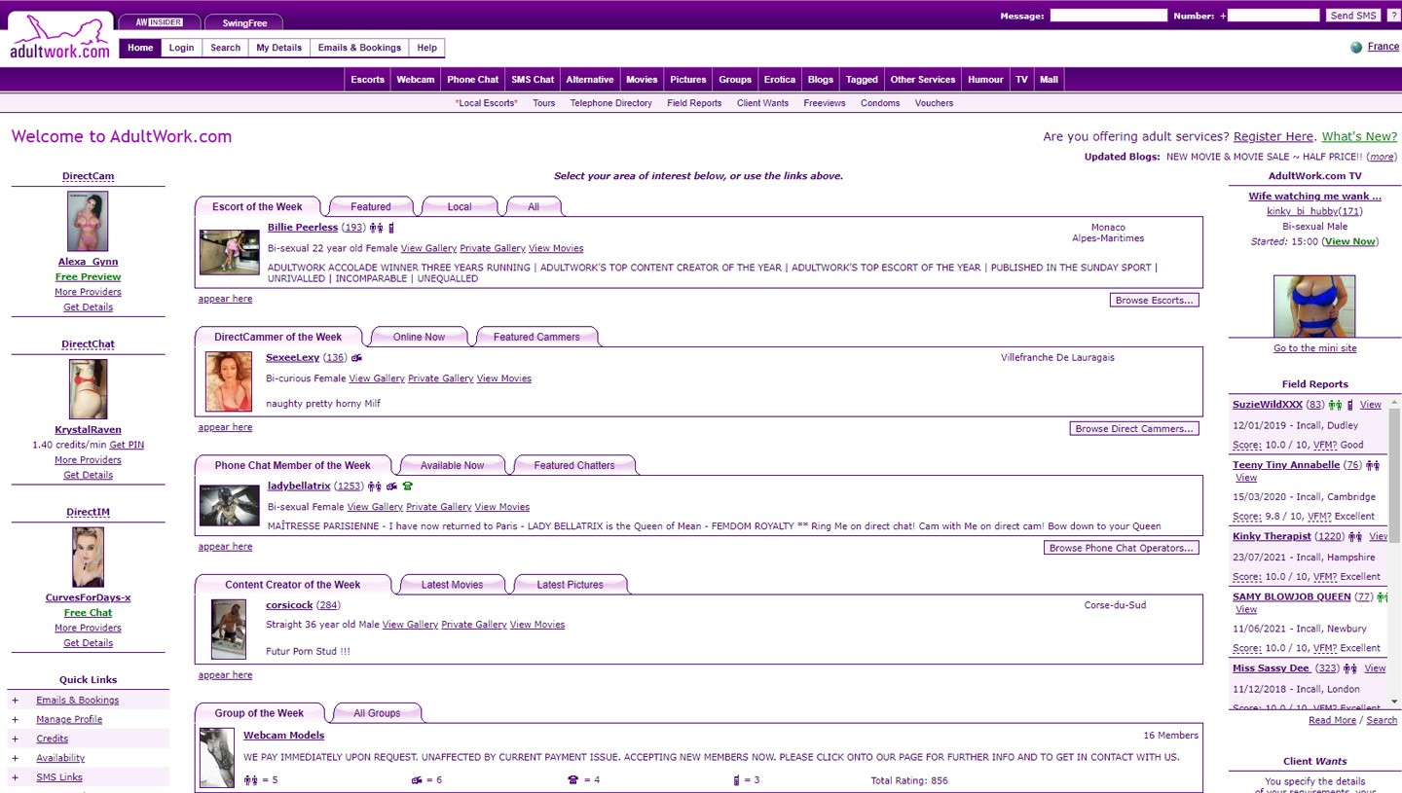
Task: Expand the Credits entry in Quick Links
Action: (15, 739)
